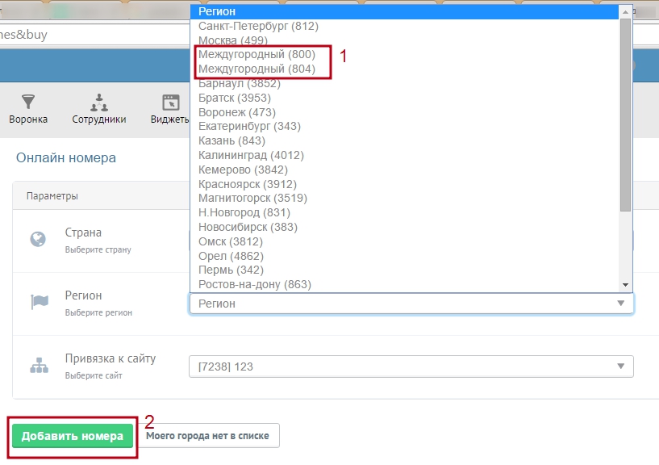Image resolution: width=659 pixels, height=465 pixels.
Task: Open the Сотрудники employees section
Action: pos(99,109)
